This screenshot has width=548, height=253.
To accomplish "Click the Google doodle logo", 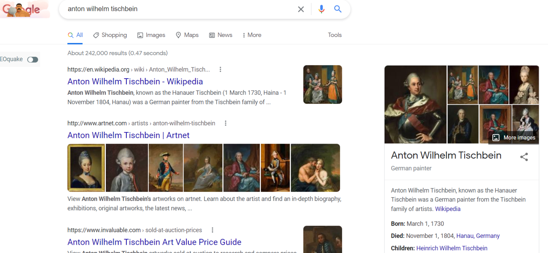I will (x=22, y=10).
